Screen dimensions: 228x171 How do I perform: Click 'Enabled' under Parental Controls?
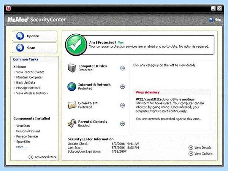pyautogui.click(x=84, y=126)
